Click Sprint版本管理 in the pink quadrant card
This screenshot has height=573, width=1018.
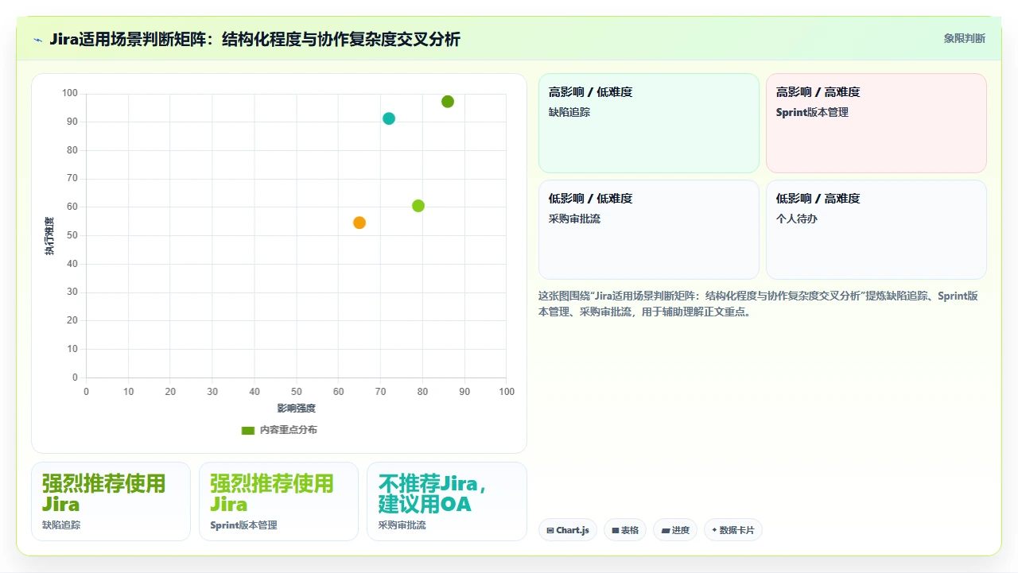(812, 112)
